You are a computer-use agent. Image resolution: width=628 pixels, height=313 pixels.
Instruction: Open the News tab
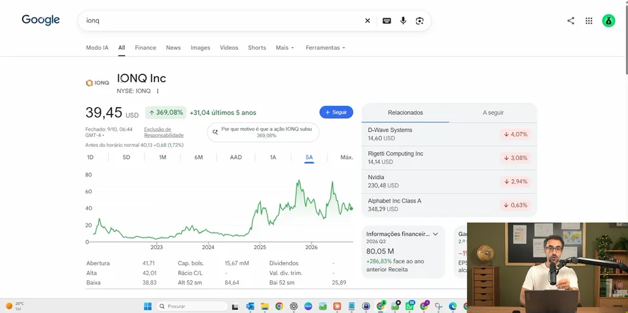point(173,48)
